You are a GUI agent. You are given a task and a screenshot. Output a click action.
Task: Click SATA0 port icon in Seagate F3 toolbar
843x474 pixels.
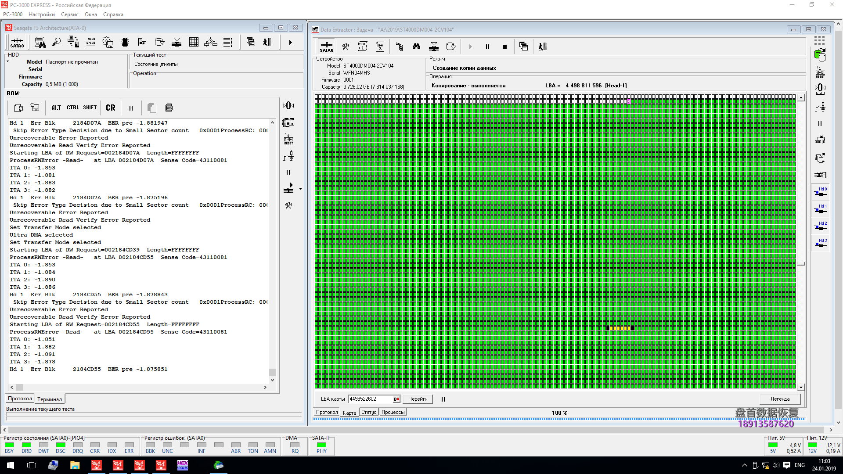coord(17,42)
